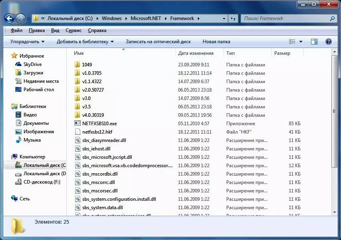This screenshot has height=240, width=341.
Task: Create a folder with Новая папка
Action: coord(216,42)
